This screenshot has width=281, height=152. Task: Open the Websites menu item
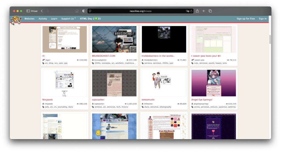point(29,19)
